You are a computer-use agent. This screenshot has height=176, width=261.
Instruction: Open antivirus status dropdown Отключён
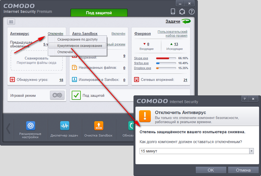tap(55, 33)
